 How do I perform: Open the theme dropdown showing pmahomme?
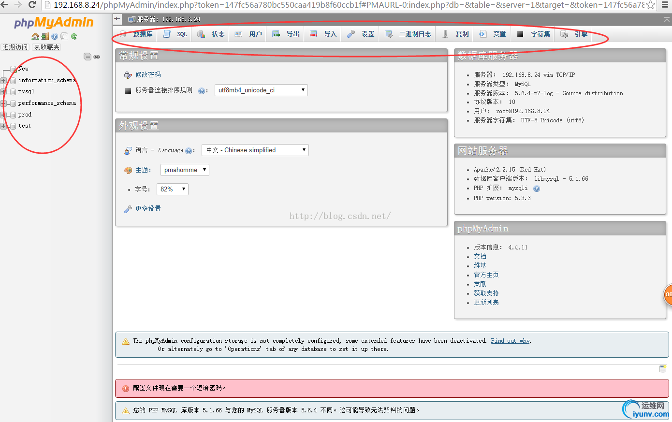point(185,170)
